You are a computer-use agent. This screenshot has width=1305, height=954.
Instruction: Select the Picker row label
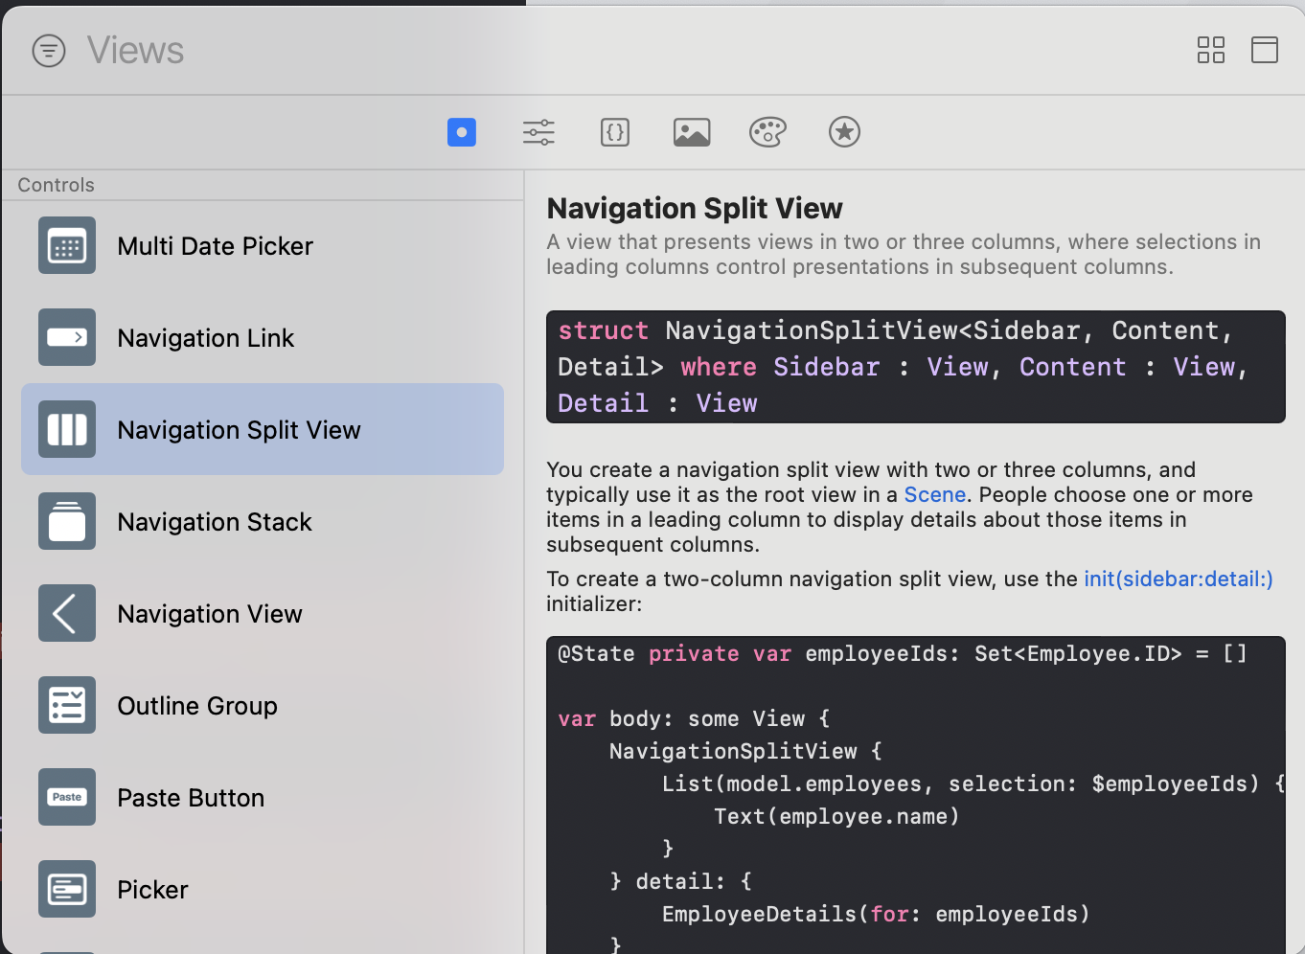click(152, 890)
